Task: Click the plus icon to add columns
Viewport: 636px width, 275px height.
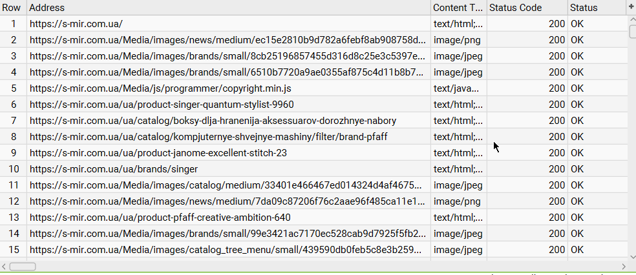Action: [x=631, y=7]
